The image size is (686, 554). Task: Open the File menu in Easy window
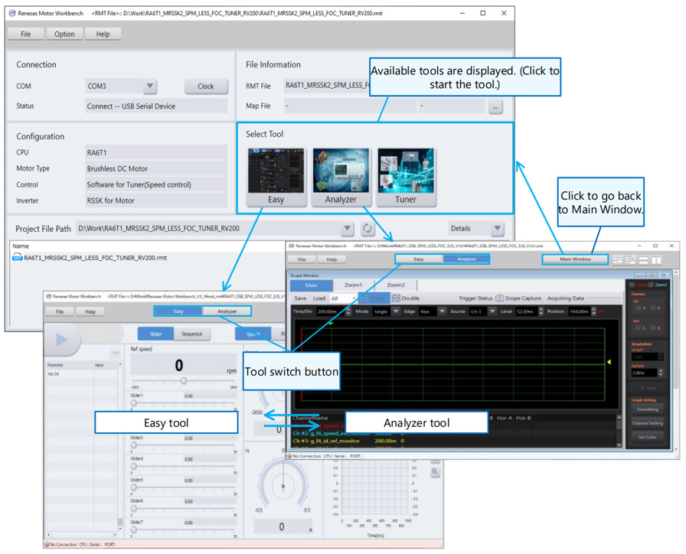click(60, 311)
